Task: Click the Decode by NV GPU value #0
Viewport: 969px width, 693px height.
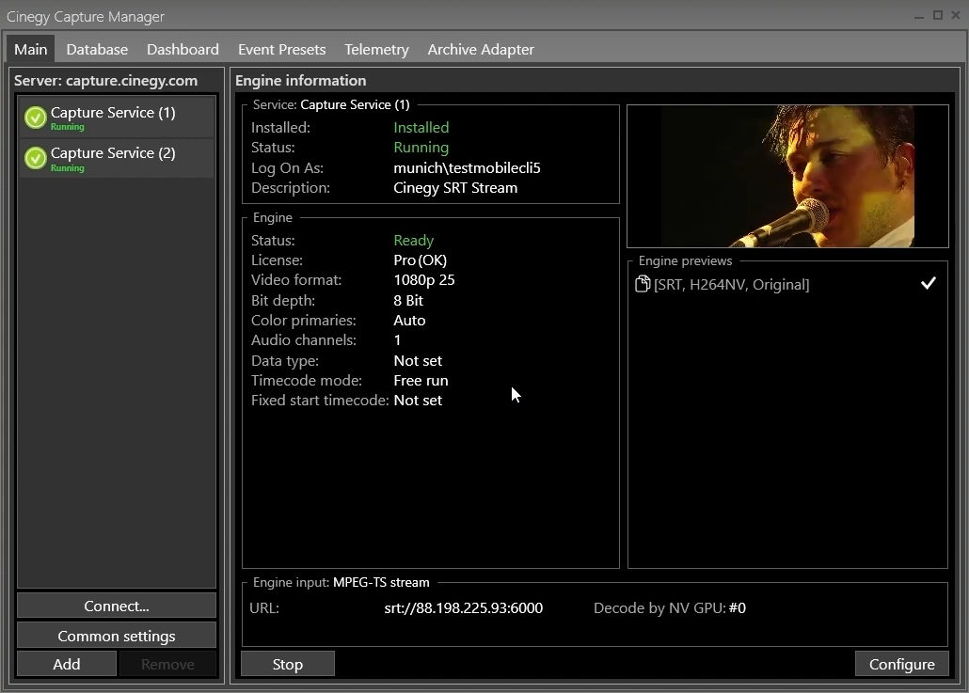Action: (738, 607)
